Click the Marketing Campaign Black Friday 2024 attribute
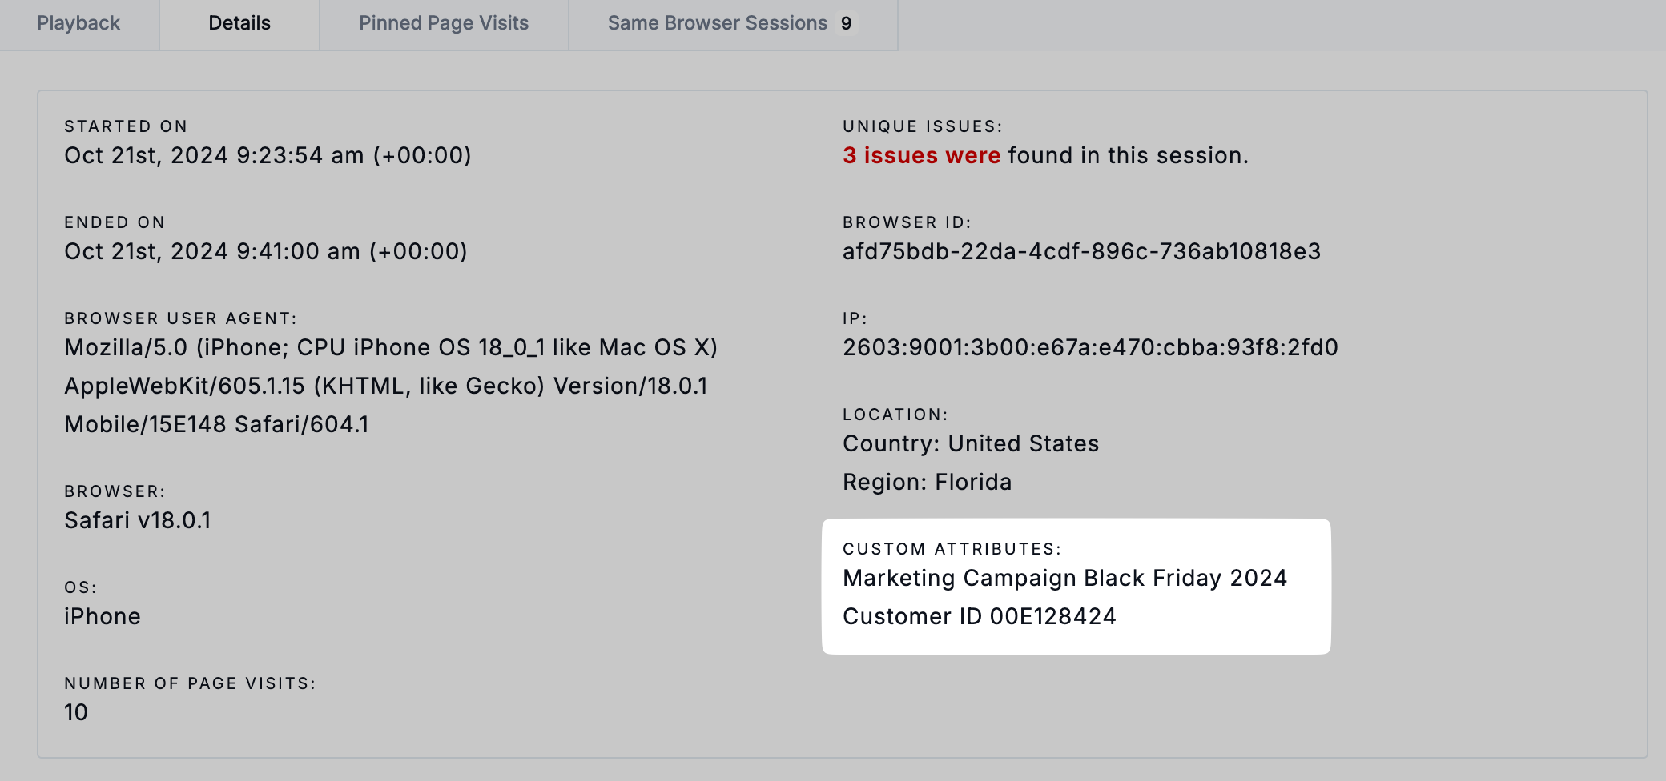 click(1064, 578)
